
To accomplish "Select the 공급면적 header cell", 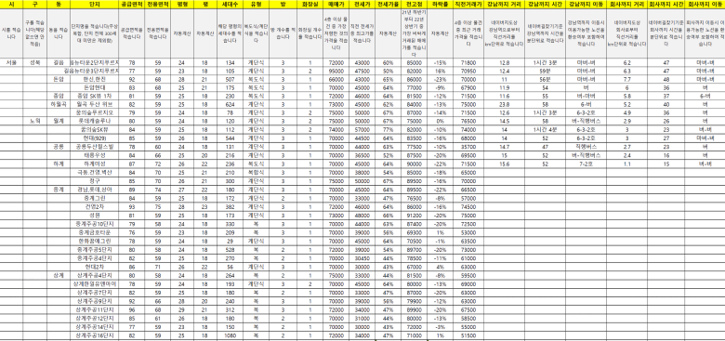I will tap(132, 4).
